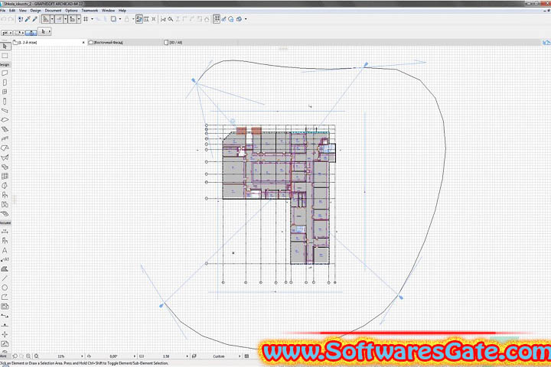
Task: Open the scale dropdown in bottom bar
Action: [187, 356]
